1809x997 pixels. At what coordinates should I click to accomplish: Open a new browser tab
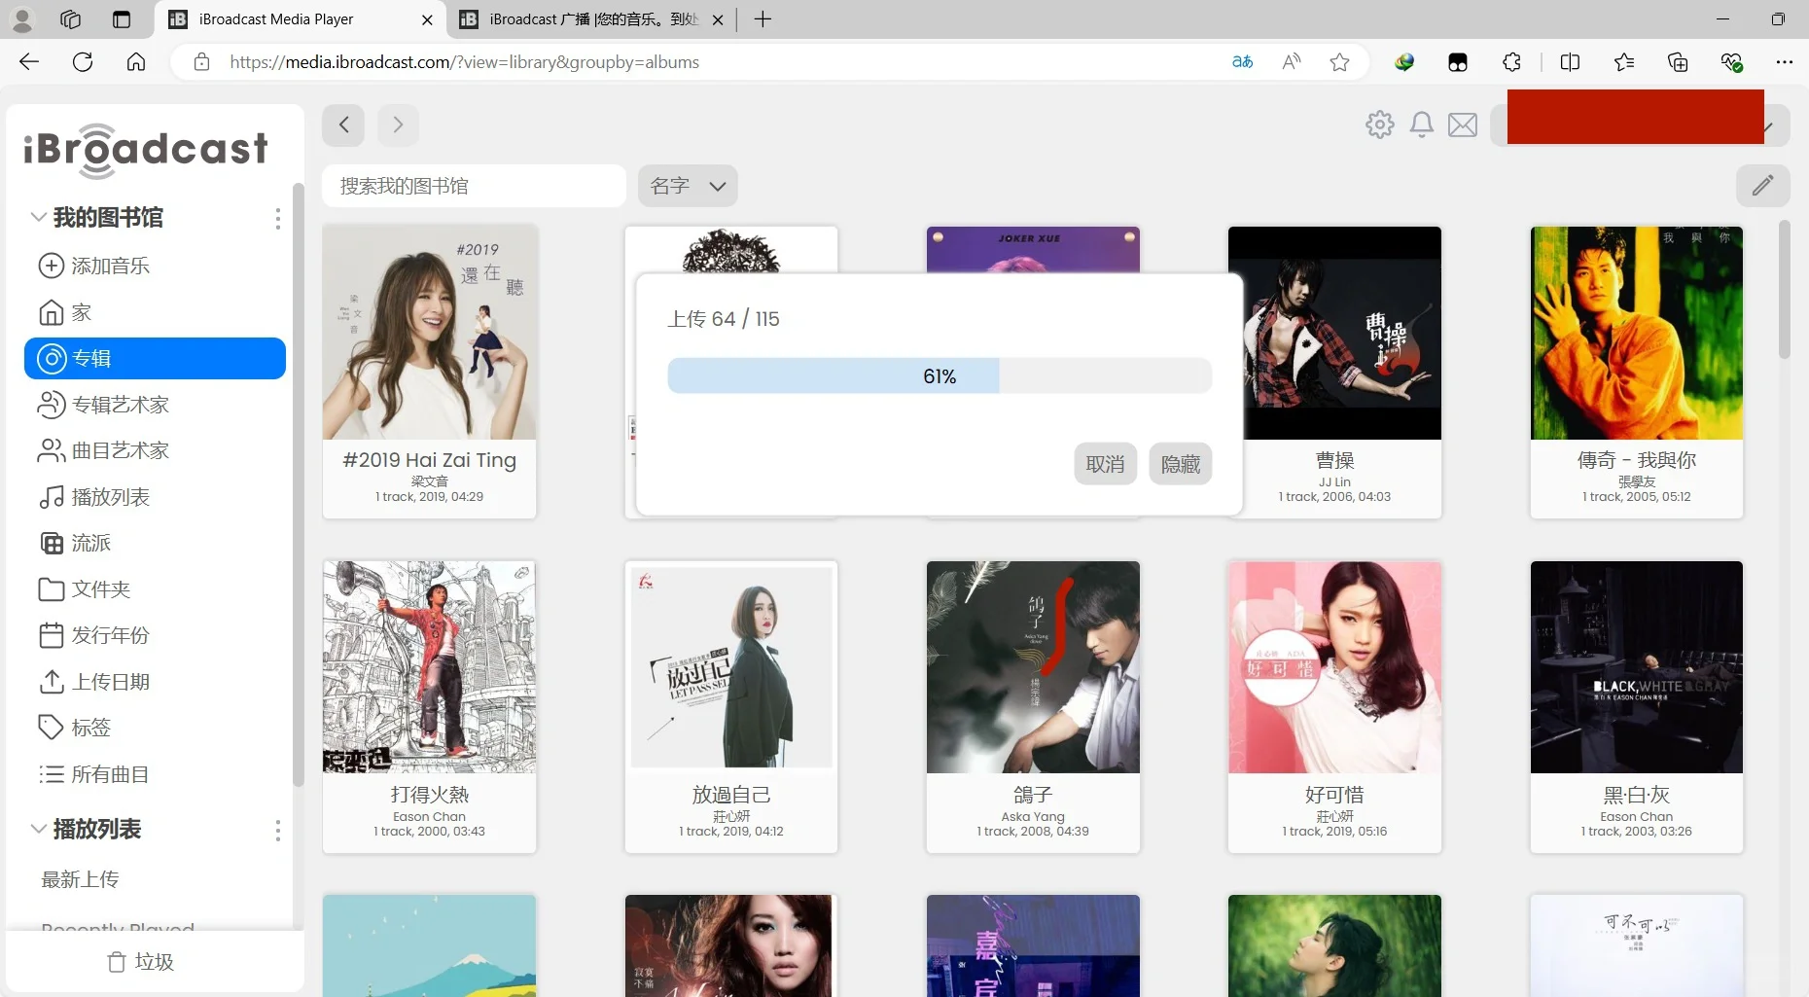763,19
